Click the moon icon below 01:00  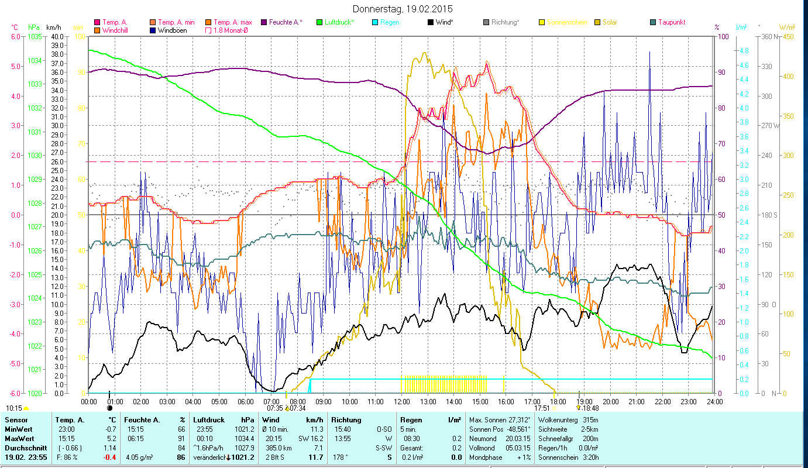[x=110, y=408]
